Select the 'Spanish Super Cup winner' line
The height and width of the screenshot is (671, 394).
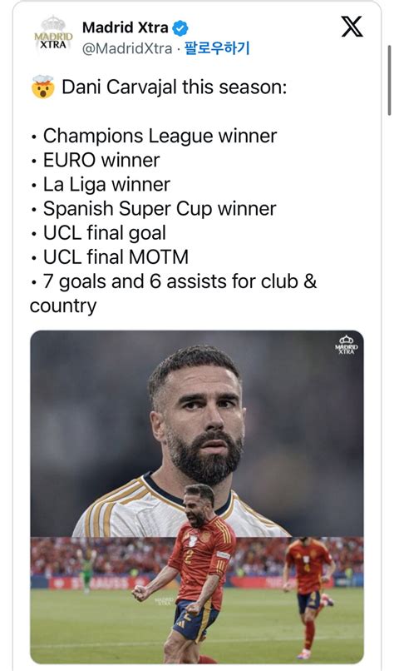point(160,209)
